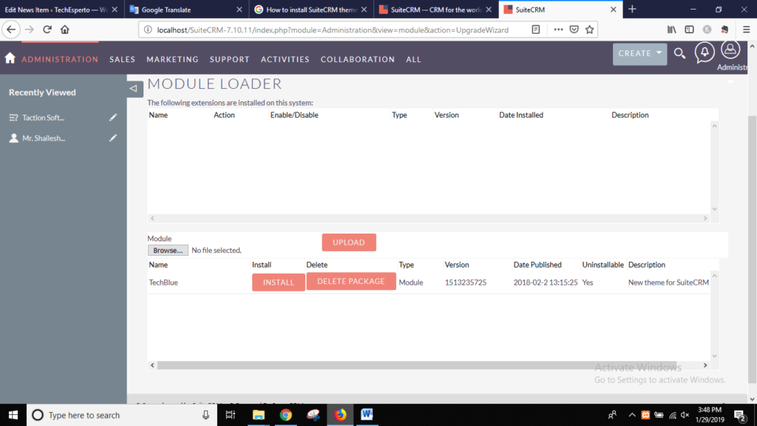
Task: Switch to SuiteCRM — CRM for the world tab
Action: [436, 10]
